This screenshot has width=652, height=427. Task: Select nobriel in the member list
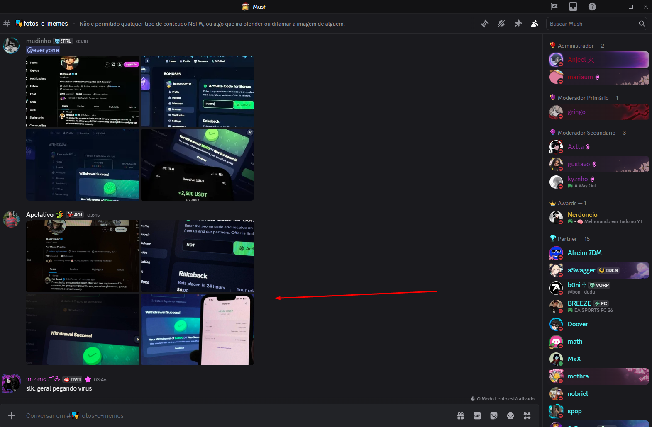tap(599, 394)
